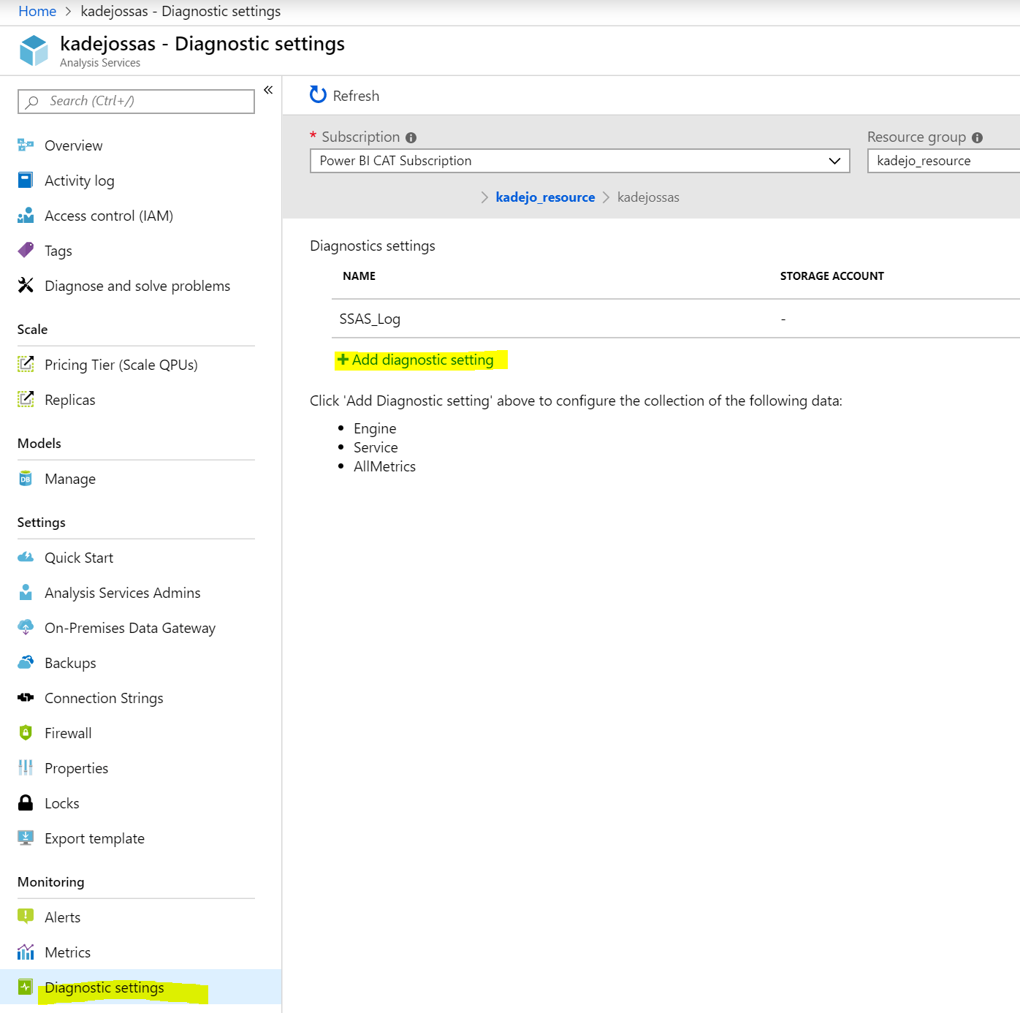Click the kadejo_resource breadcrumb link
1020x1013 pixels.
545,197
